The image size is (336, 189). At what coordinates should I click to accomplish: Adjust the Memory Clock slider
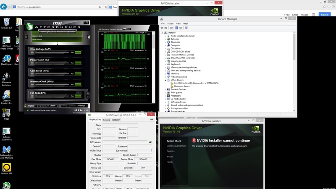(x=52, y=85)
